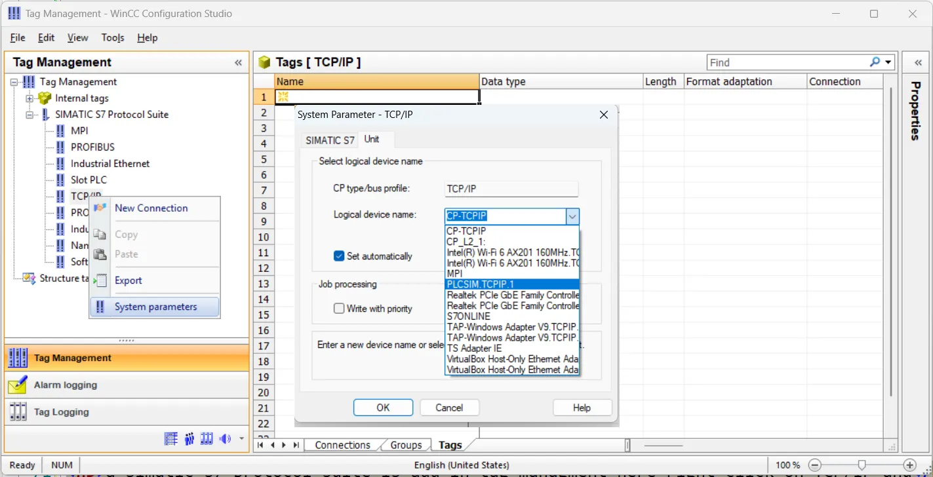Click the New Connection handshake icon
The width and height of the screenshot is (933, 477).
tap(100, 208)
